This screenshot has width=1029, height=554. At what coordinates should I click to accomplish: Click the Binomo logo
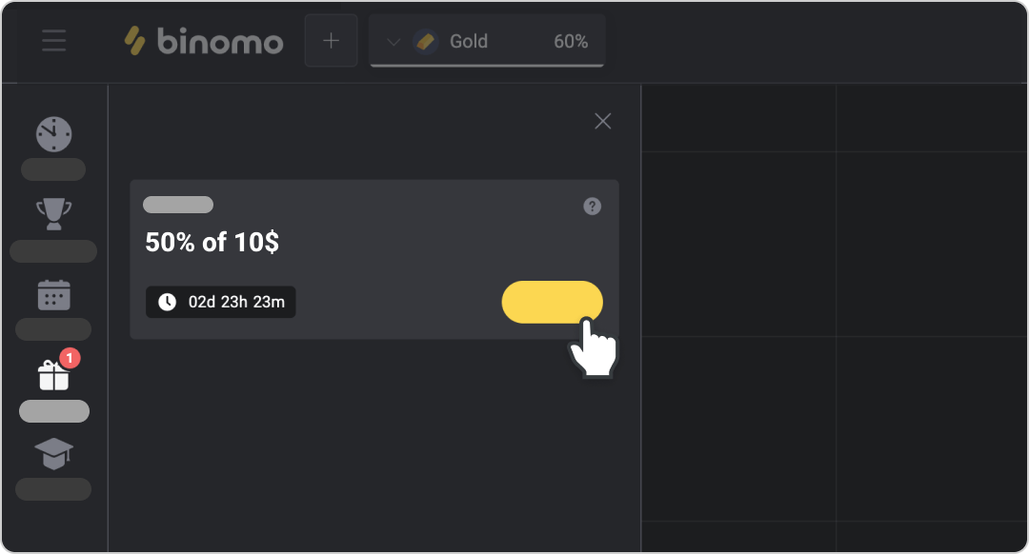203,40
